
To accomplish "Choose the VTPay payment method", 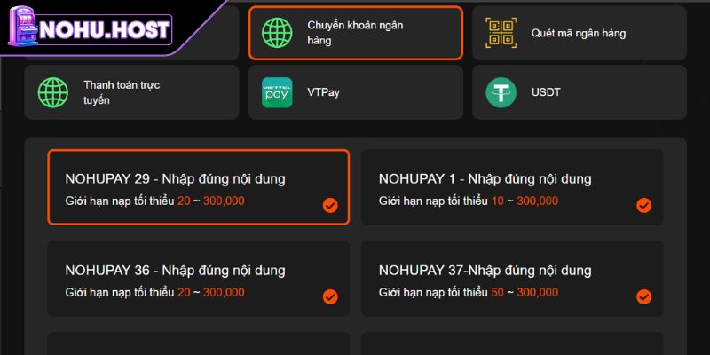I will [355, 92].
